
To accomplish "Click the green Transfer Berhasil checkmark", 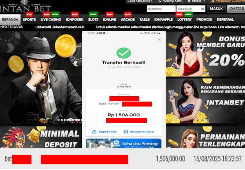I will click(124, 53).
